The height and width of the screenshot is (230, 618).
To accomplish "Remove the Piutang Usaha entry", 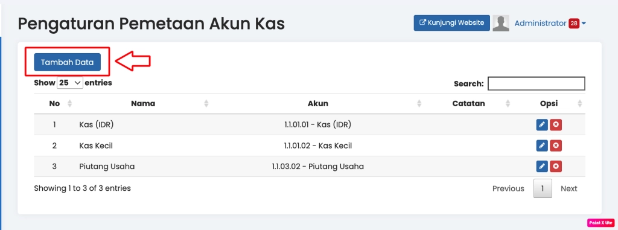I will coord(556,167).
